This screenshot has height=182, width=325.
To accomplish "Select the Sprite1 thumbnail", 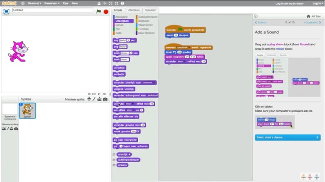I will [x=27, y=111].
